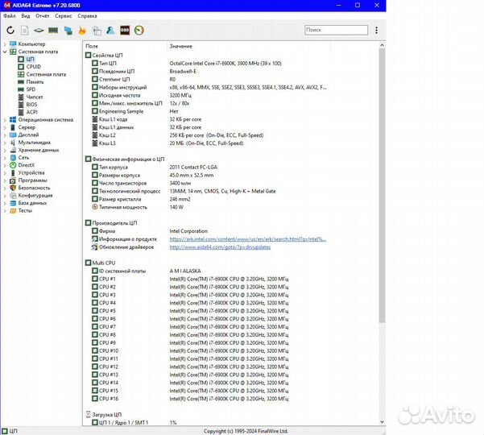Open the ark.intel.com product information link

tap(247, 239)
